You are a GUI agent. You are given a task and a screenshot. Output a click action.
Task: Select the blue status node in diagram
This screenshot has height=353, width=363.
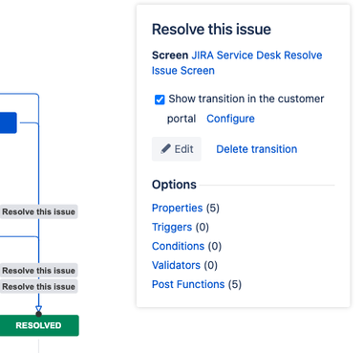9,122
